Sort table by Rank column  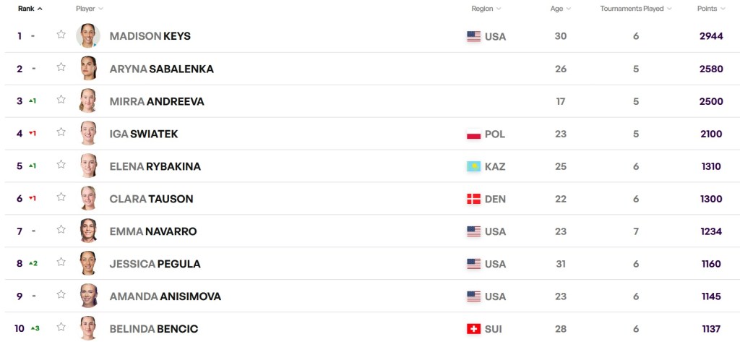click(30, 9)
